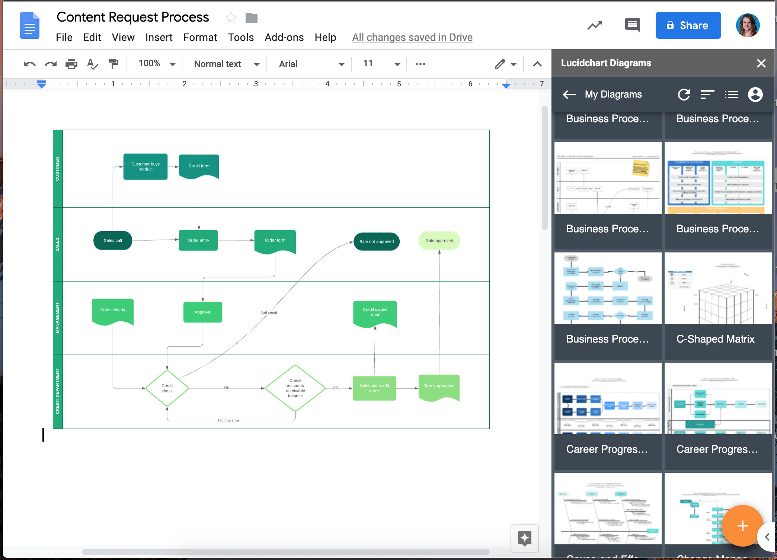Expand the font name Arial dropdown

click(x=340, y=64)
